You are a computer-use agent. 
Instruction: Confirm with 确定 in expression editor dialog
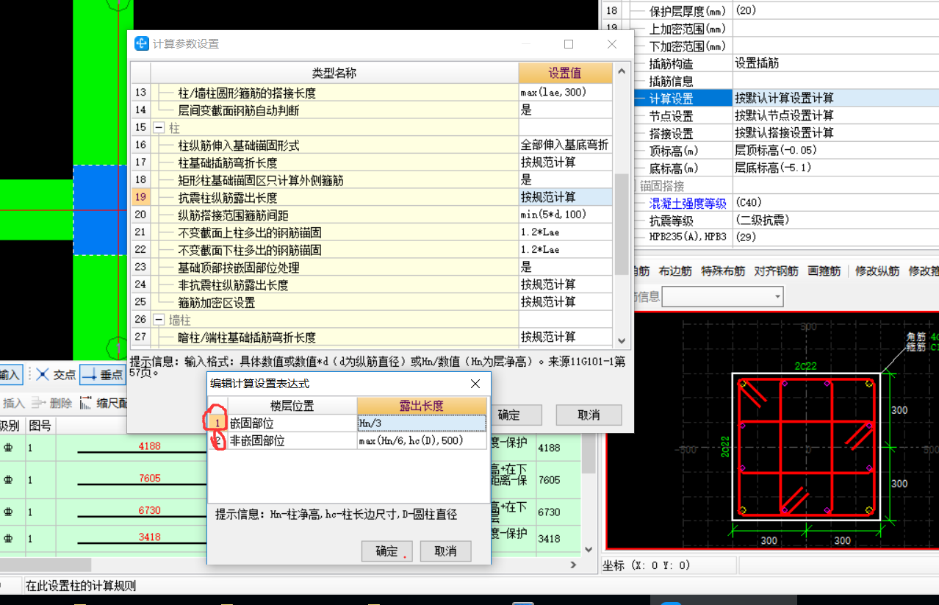[387, 551]
